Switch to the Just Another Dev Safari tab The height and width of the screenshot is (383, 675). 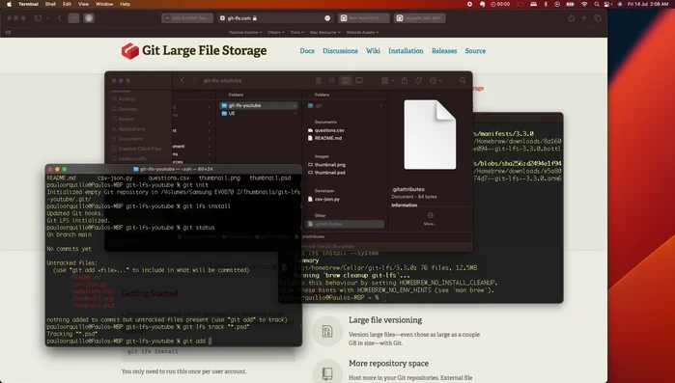coord(187,18)
